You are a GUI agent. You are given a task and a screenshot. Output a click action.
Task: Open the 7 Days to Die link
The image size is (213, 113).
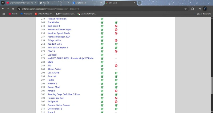tap(54, 40)
